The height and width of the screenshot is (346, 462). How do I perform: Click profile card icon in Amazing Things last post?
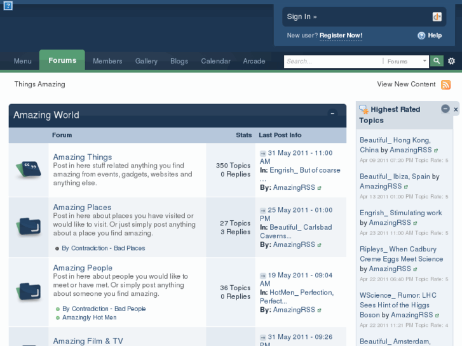(x=319, y=188)
